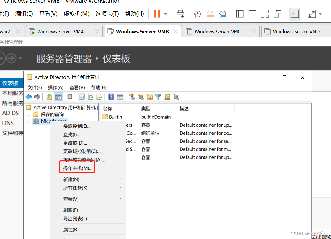
Task: Select the Builtin folder in list
Action: (115, 117)
